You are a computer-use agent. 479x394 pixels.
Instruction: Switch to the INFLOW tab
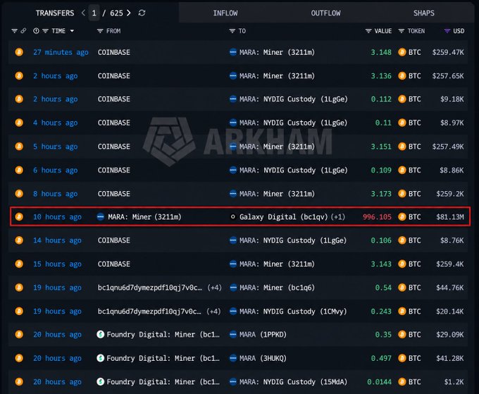pos(225,13)
